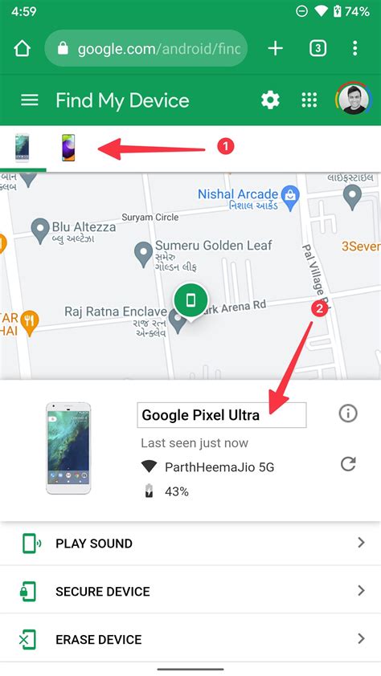
Task: Open the Google apps grid
Action: pyautogui.click(x=309, y=100)
